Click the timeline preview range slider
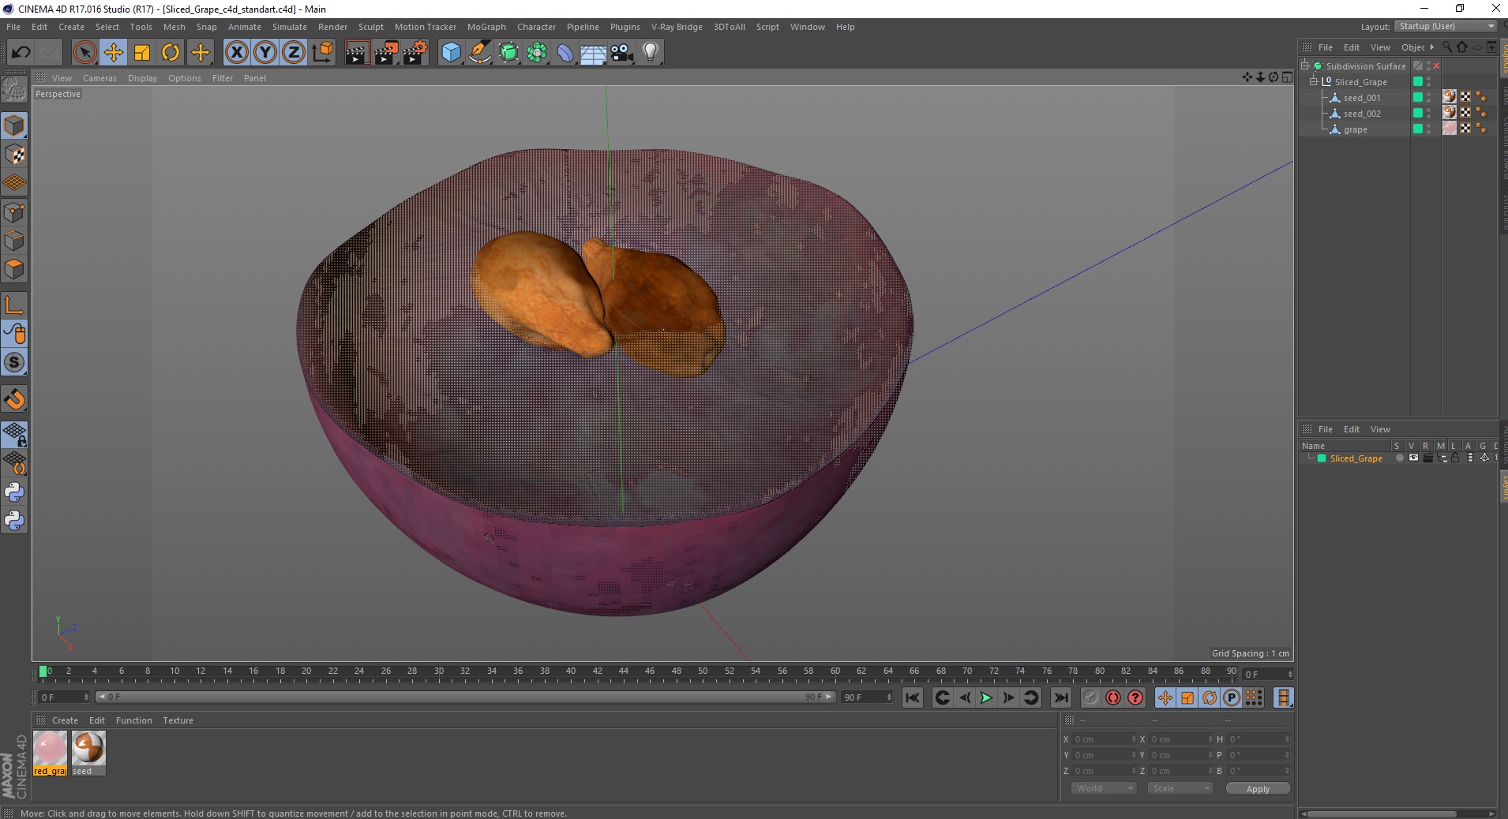 [465, 697]
